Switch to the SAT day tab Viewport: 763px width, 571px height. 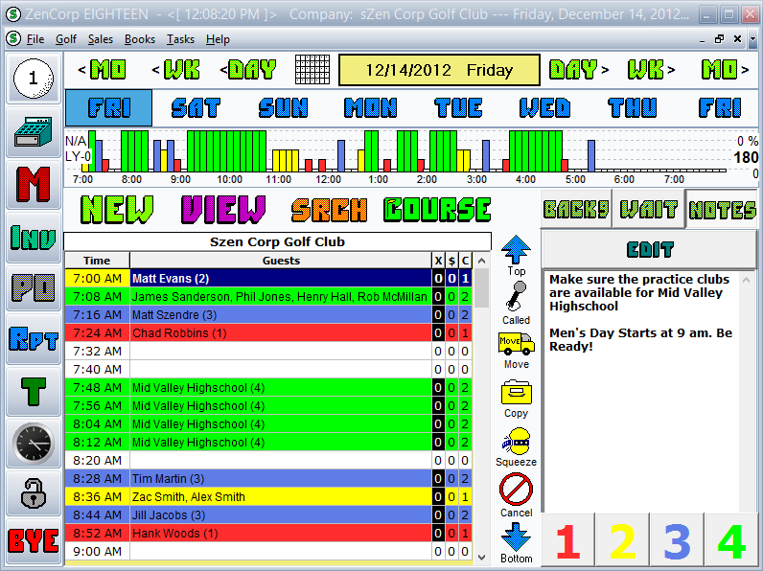[195, 108]
